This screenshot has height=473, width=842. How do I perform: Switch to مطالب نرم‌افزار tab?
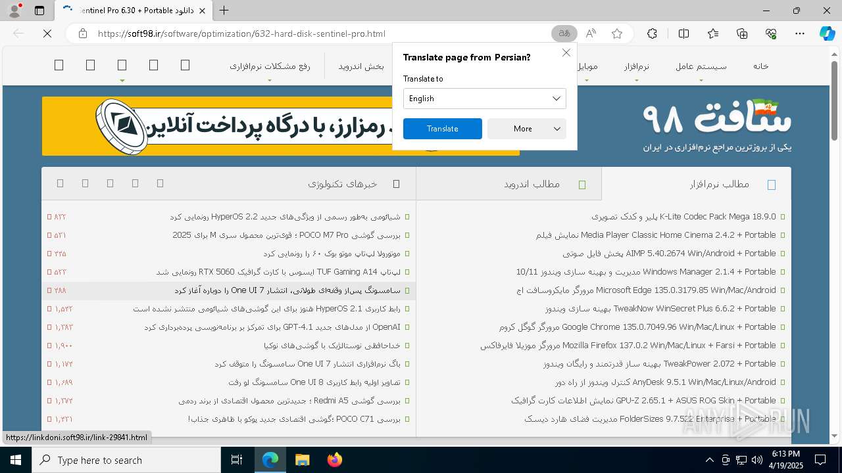697,184
